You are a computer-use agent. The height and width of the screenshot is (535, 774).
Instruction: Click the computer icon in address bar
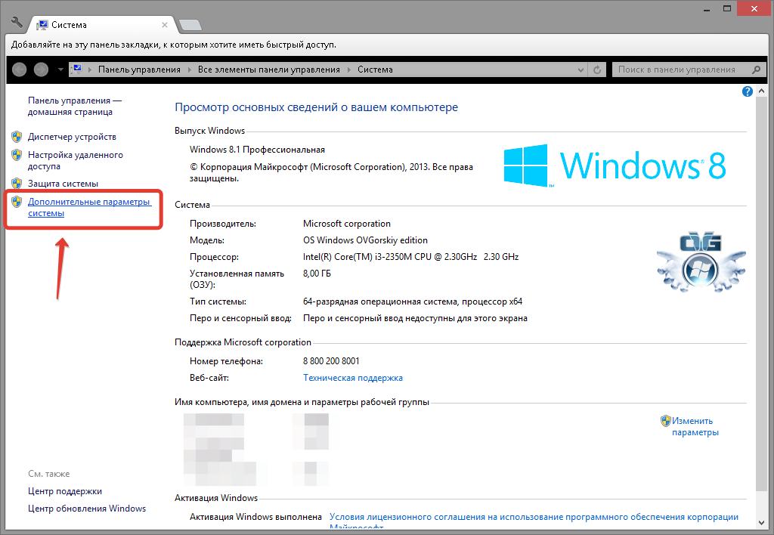[x=77, y=69]
